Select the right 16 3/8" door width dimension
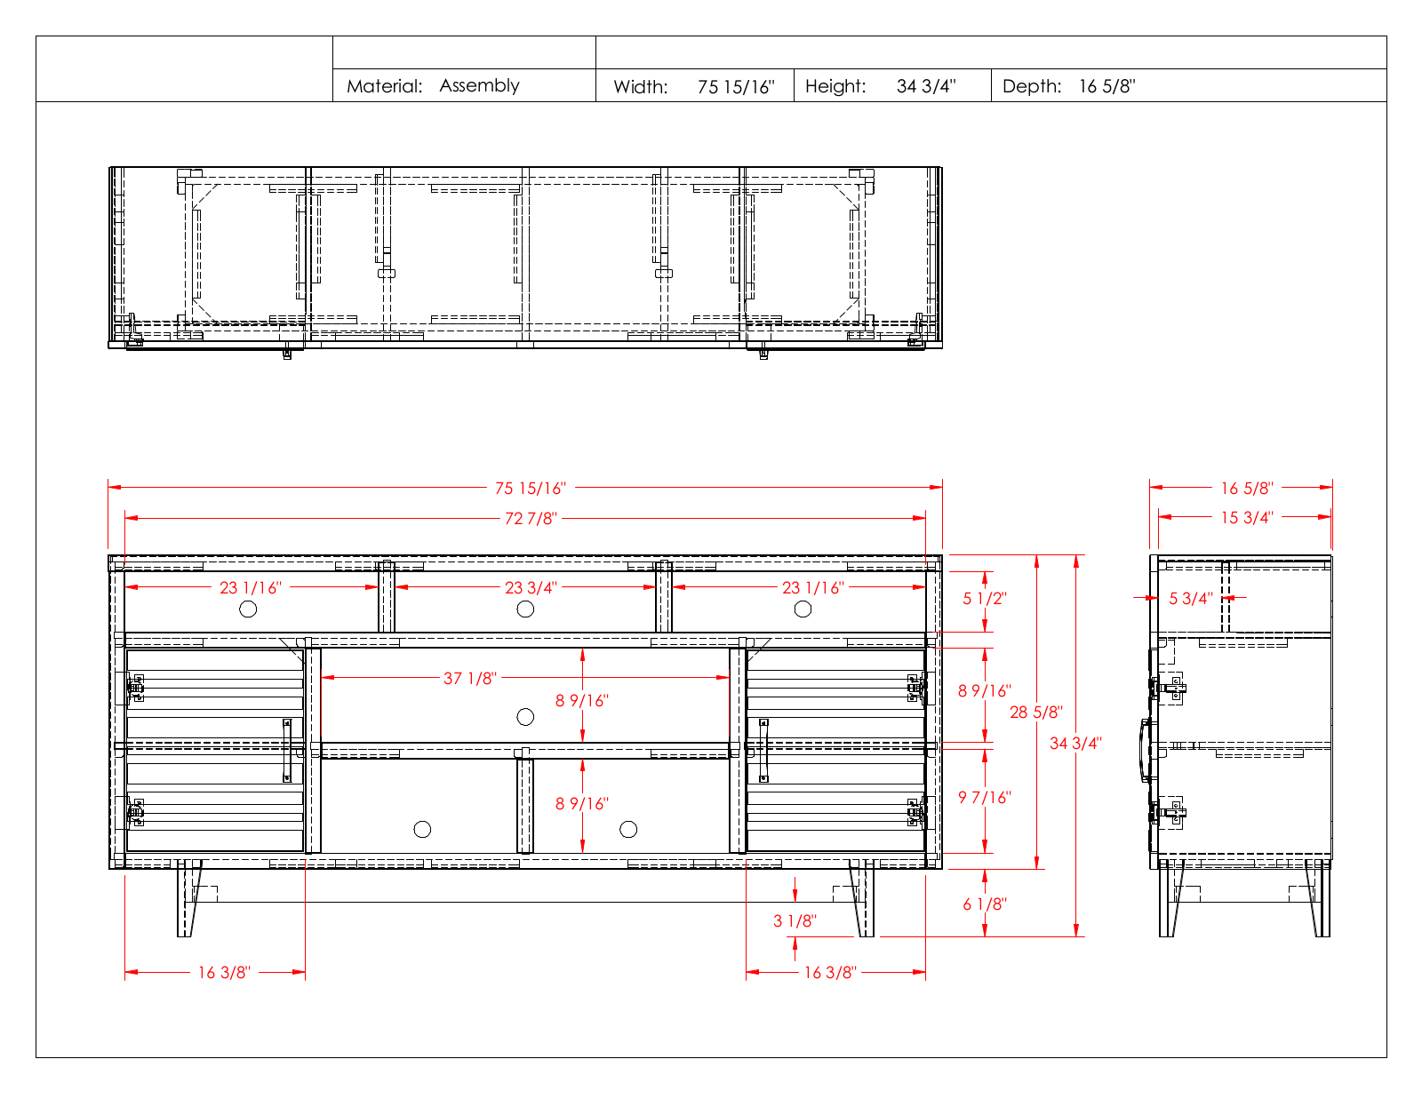 [x=830, y=973]
